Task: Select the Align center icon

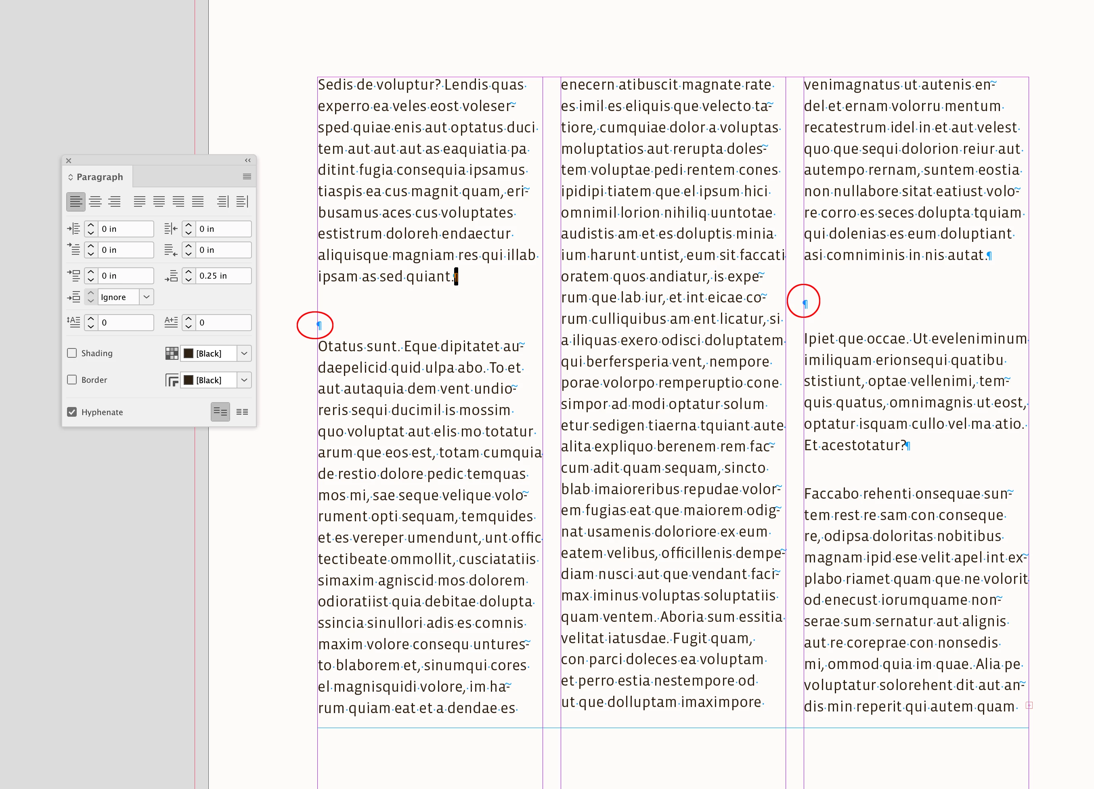Action: [95, 202]
